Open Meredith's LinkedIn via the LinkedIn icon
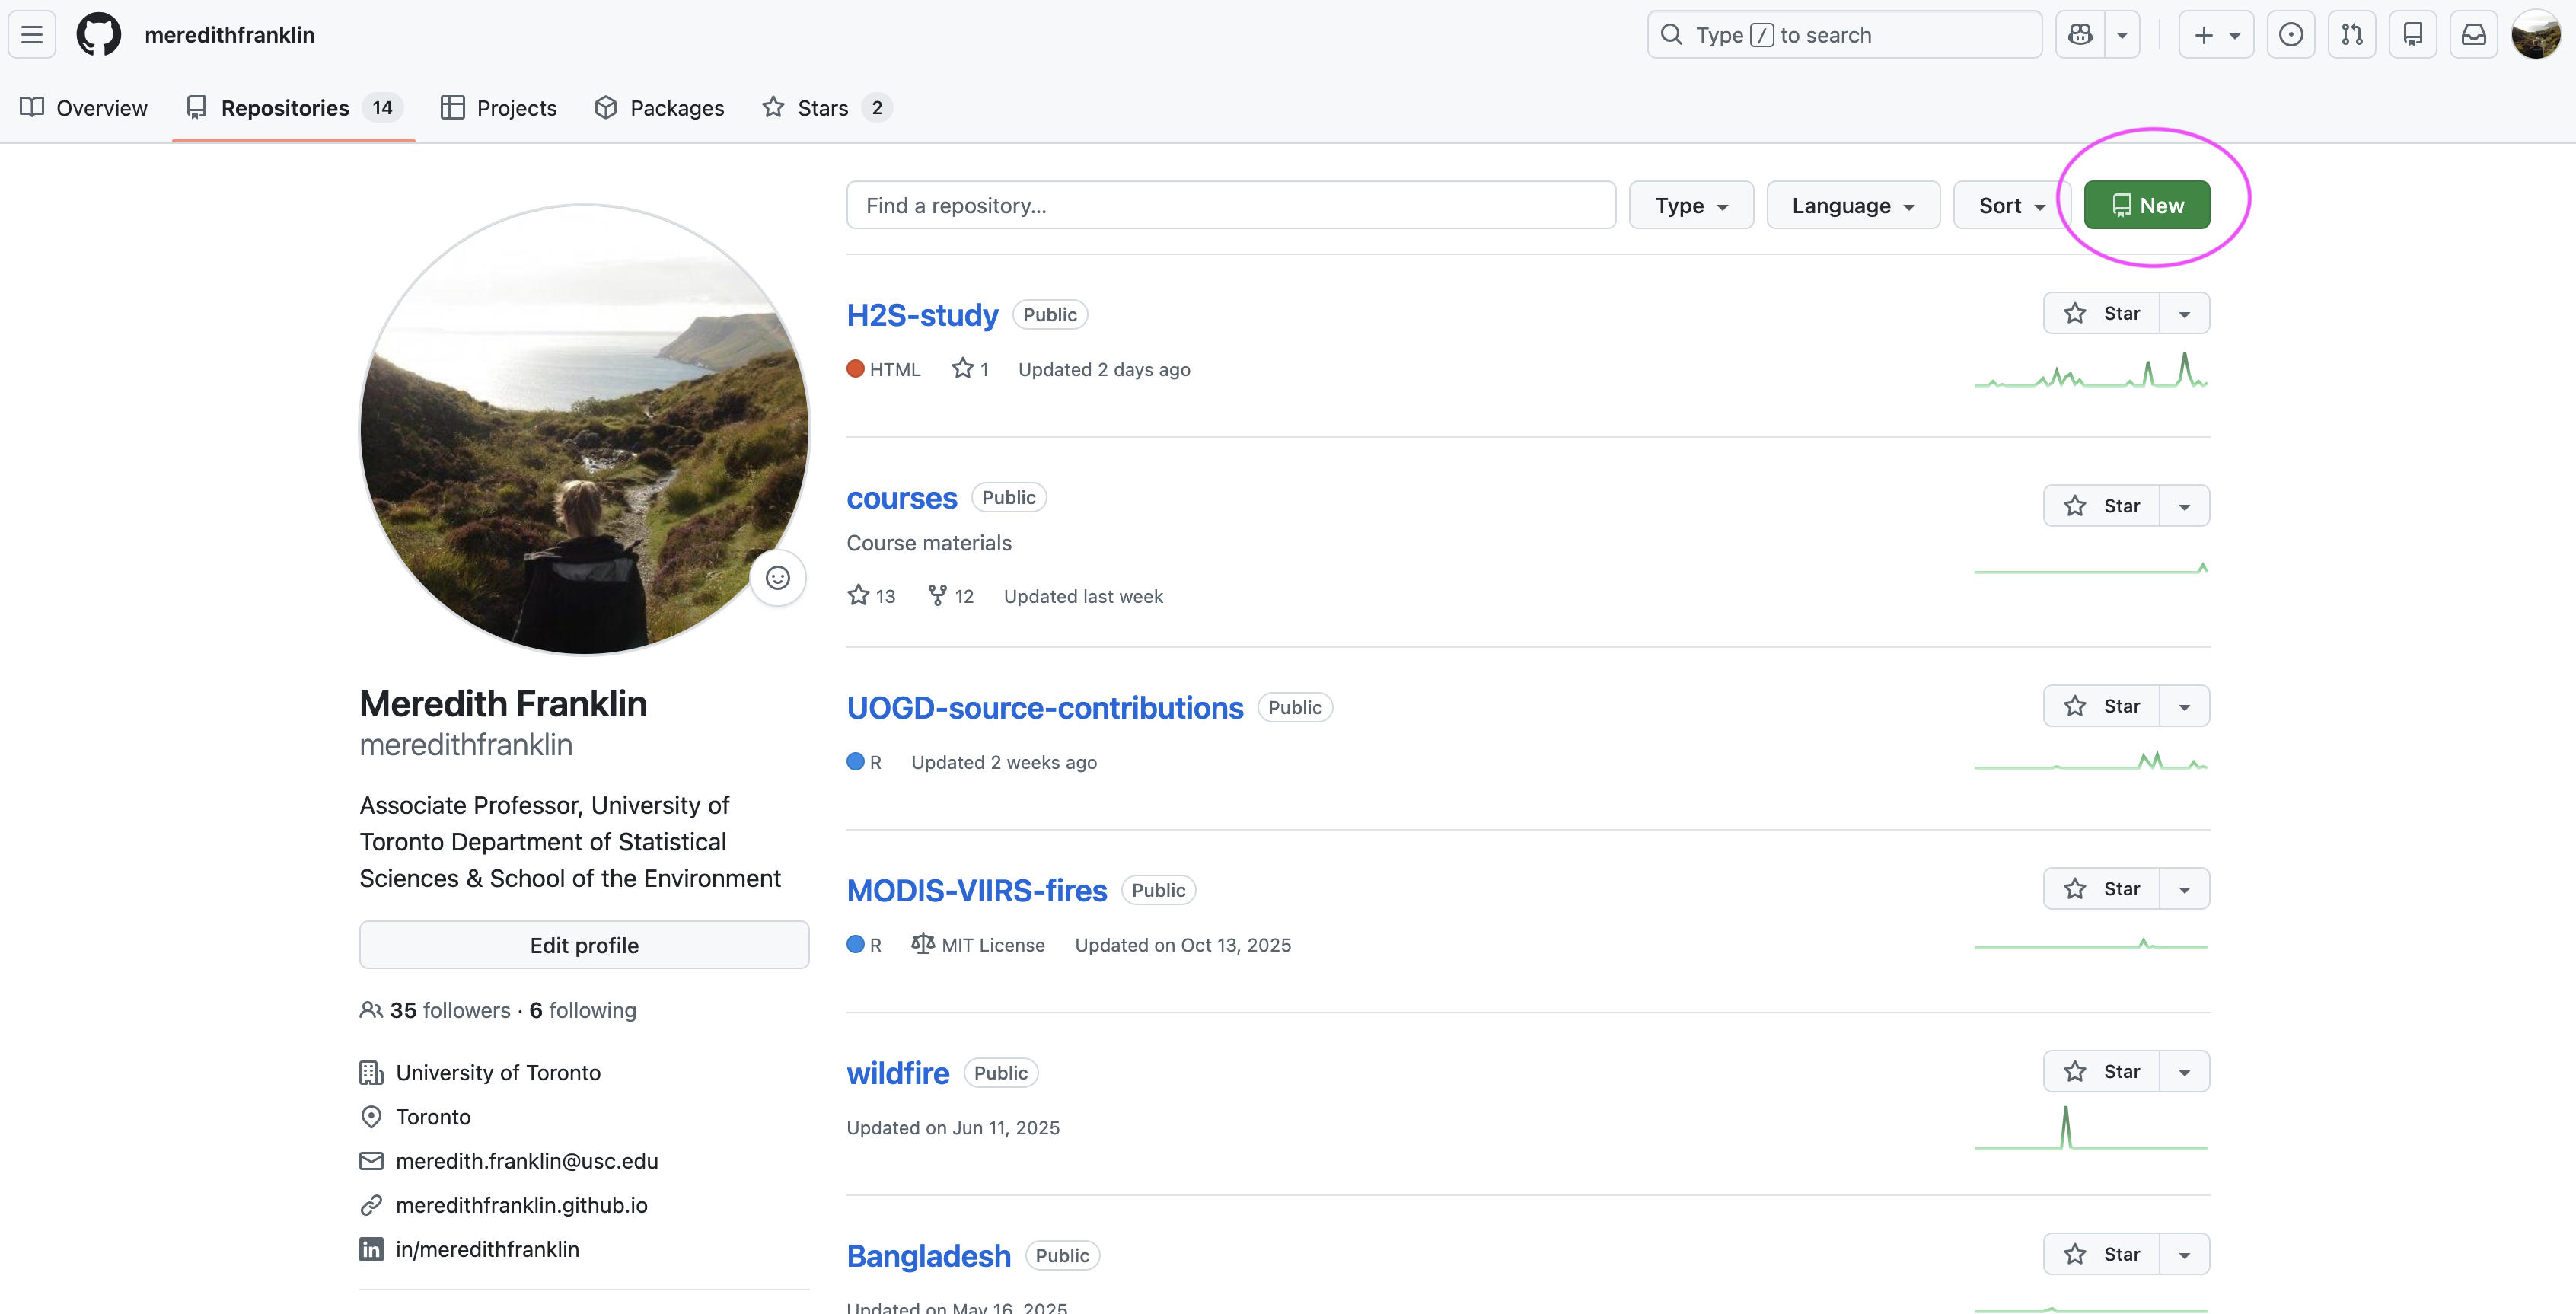The width and height of the screenshot is (2576, 1314). 371,1249
